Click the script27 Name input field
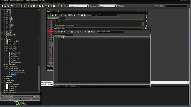Viewport: 191px width, 107px height. tap(111, 32)
